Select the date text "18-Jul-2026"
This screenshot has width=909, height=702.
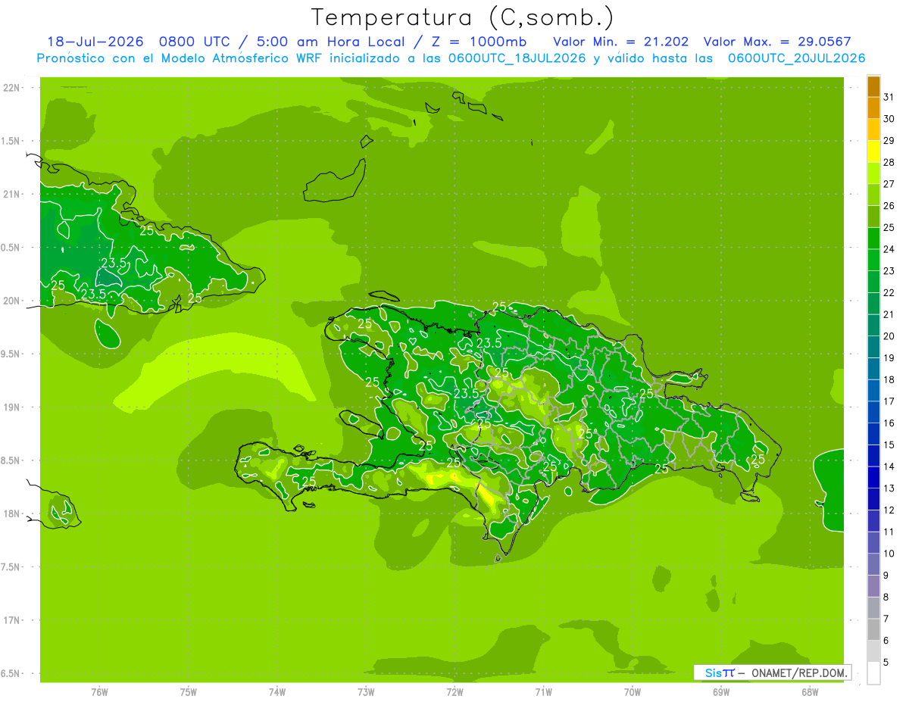coord(95,42)
